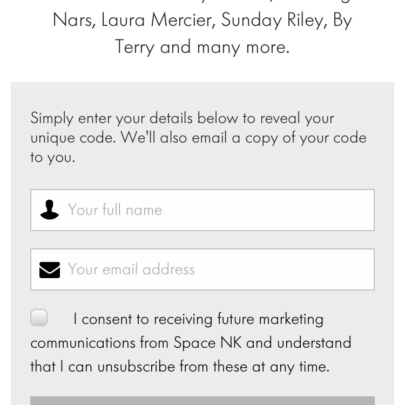Click the envelope icon in email field

50,270
